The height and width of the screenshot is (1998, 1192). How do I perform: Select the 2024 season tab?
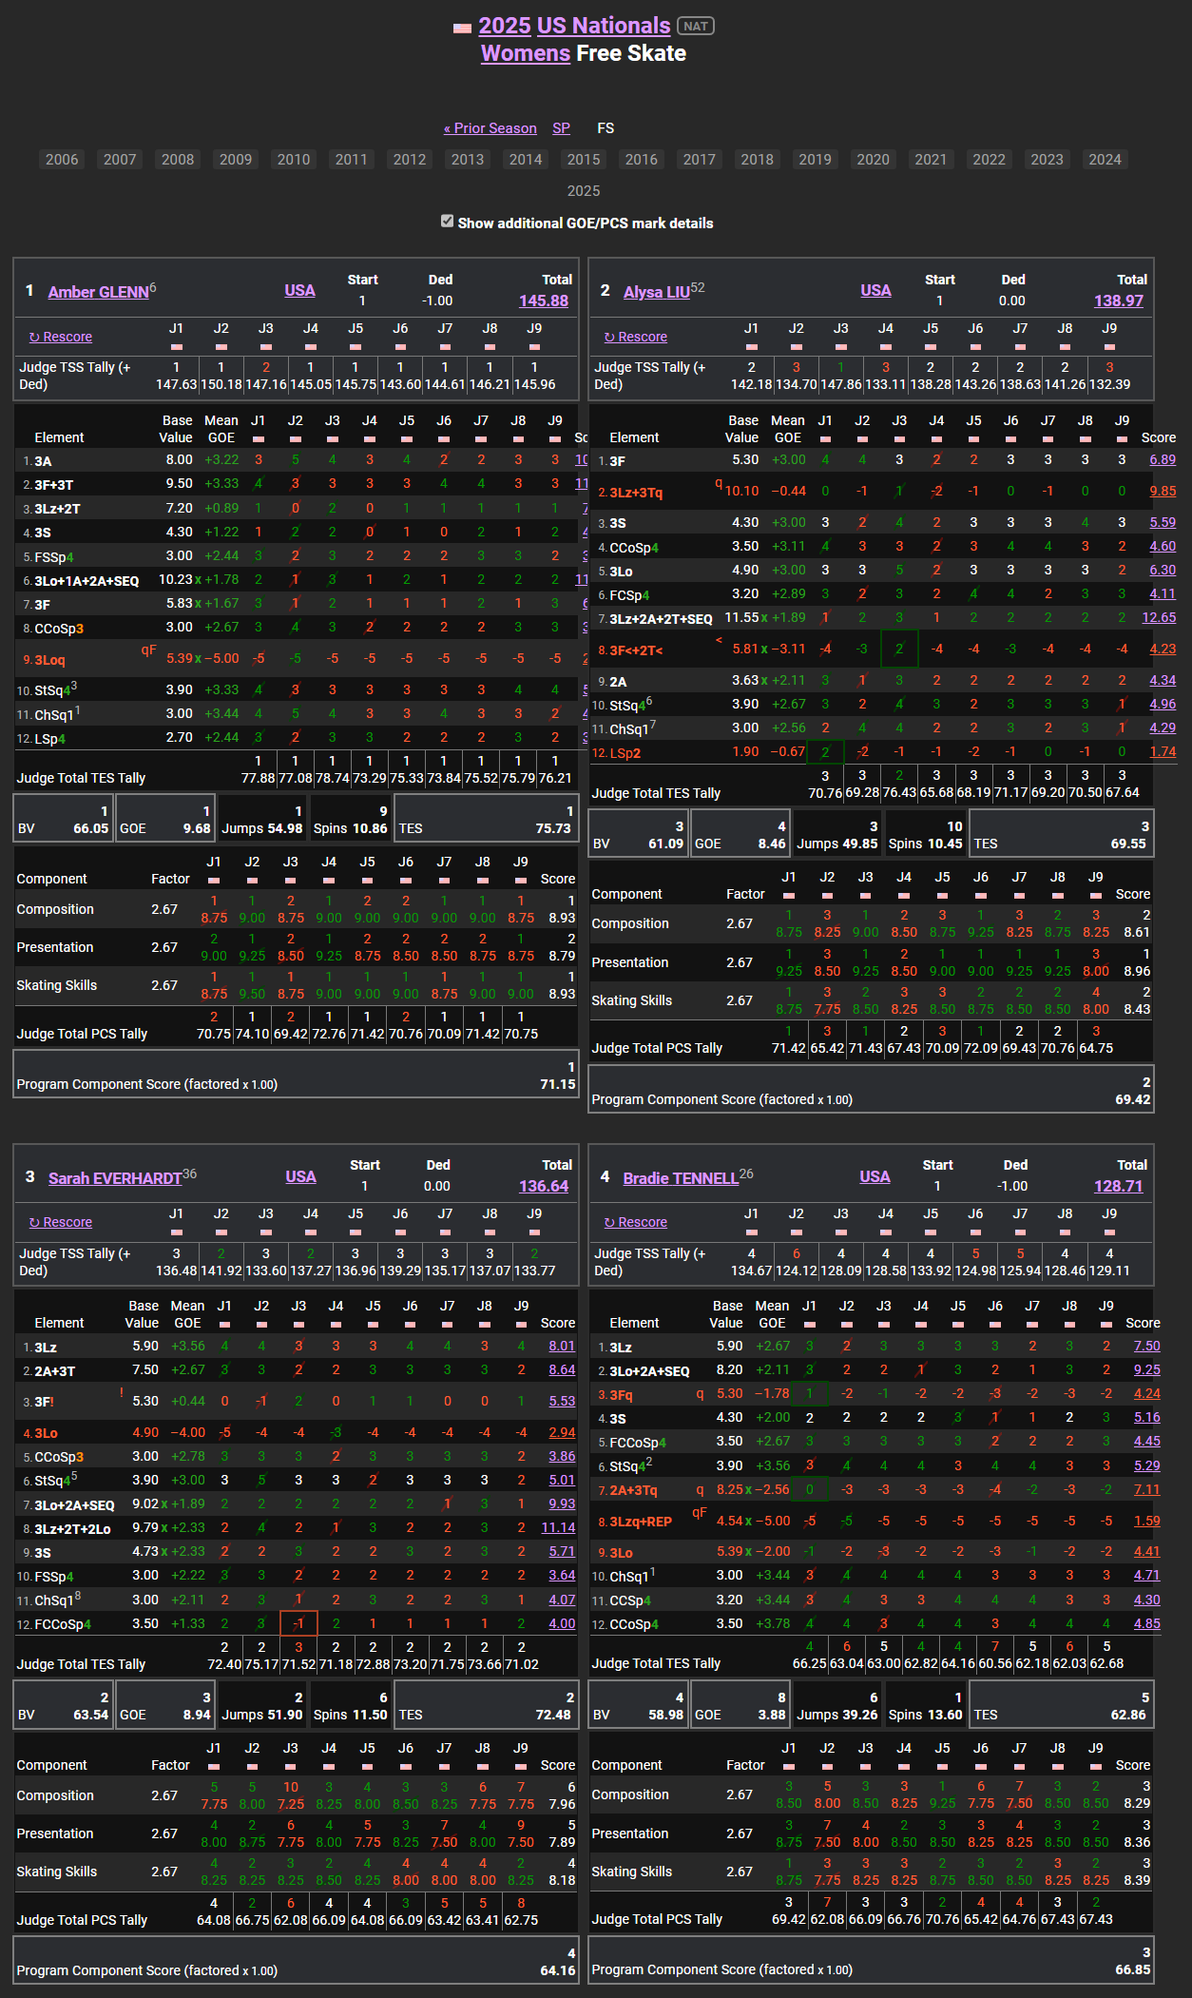[1105, 160]
